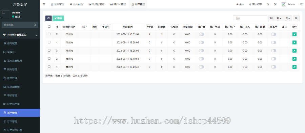Image resolution: width=305 pixels, height=133 pixels.
Task: Click the green edit pencil for row Id 4
Action: (x=294, y=43)
